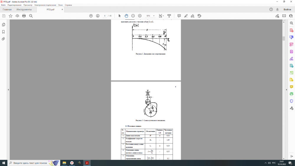Viewport: 295px width, 166px height.
Task: Click the Save file icon
Action: [x=4, y=16]
